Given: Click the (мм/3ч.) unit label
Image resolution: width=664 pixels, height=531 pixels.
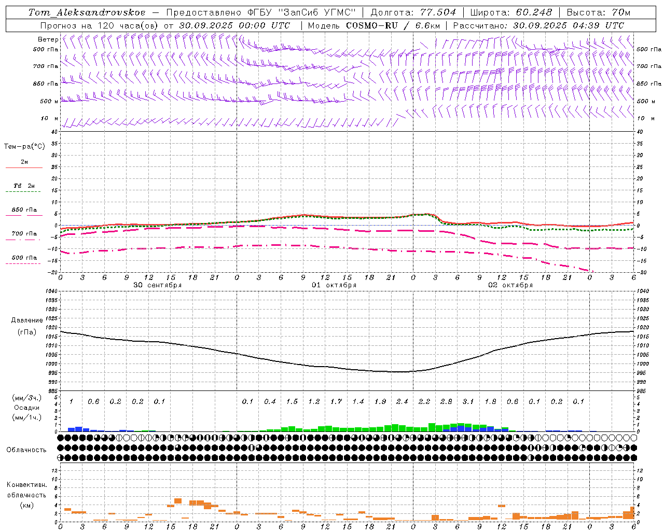Looking at the screenshot, I should coord(27,398).
